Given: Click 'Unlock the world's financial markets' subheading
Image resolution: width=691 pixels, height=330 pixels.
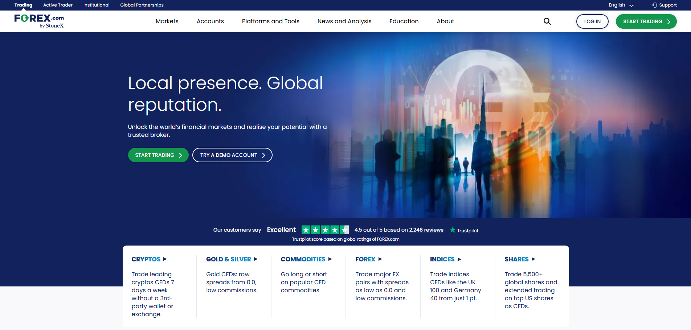Looking at the screenshot, I should click(227, 131).
